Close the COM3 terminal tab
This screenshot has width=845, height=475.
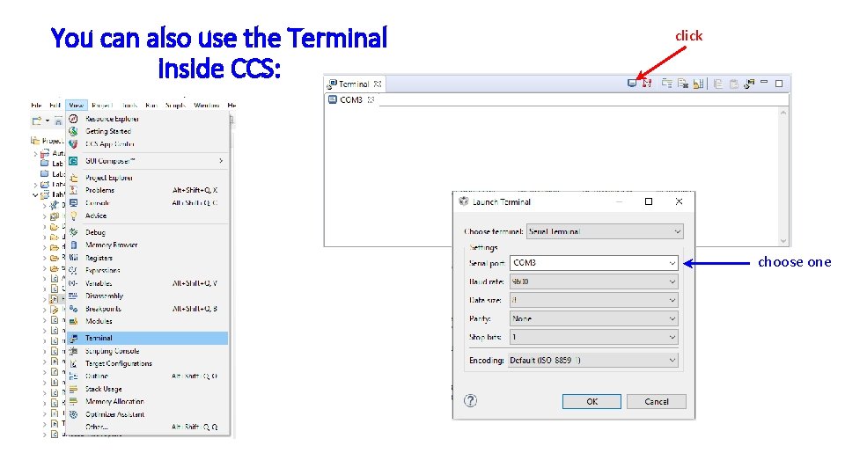371,99
